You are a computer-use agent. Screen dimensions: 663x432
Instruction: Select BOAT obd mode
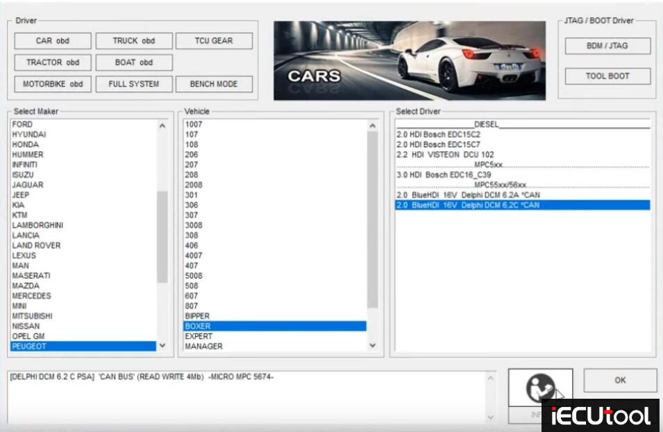pyautogui.click(x=134, y=62)
